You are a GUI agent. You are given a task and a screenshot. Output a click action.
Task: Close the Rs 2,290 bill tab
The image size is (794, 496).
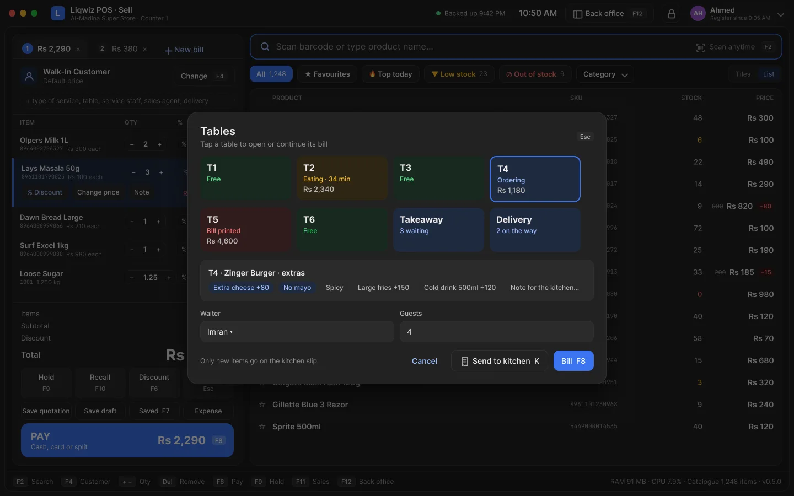[x=78, y=50]
